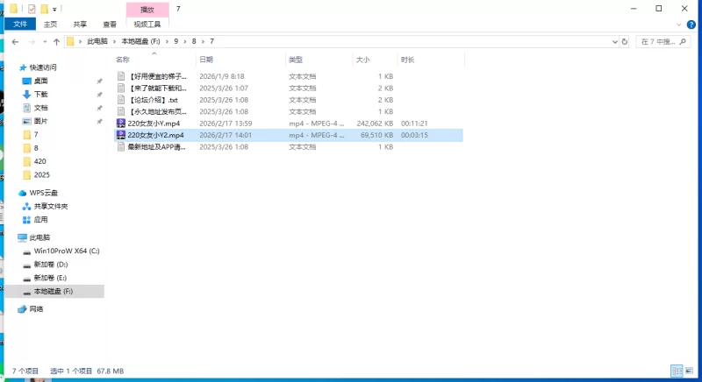The image size is (702, 382).
Task: Open folder 8 in quick access list
Action: 36,148
